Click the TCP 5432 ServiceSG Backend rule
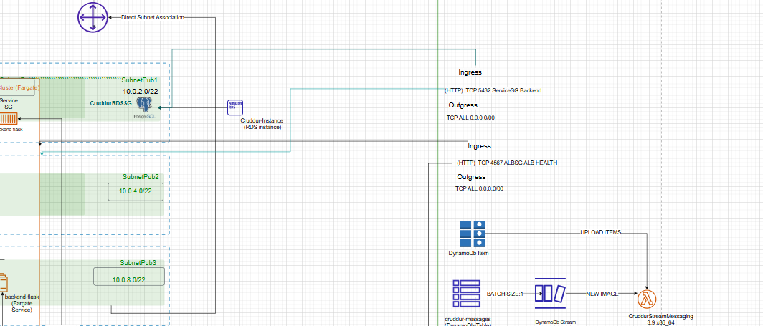This screenshot has height=326, width=763. 493,91
